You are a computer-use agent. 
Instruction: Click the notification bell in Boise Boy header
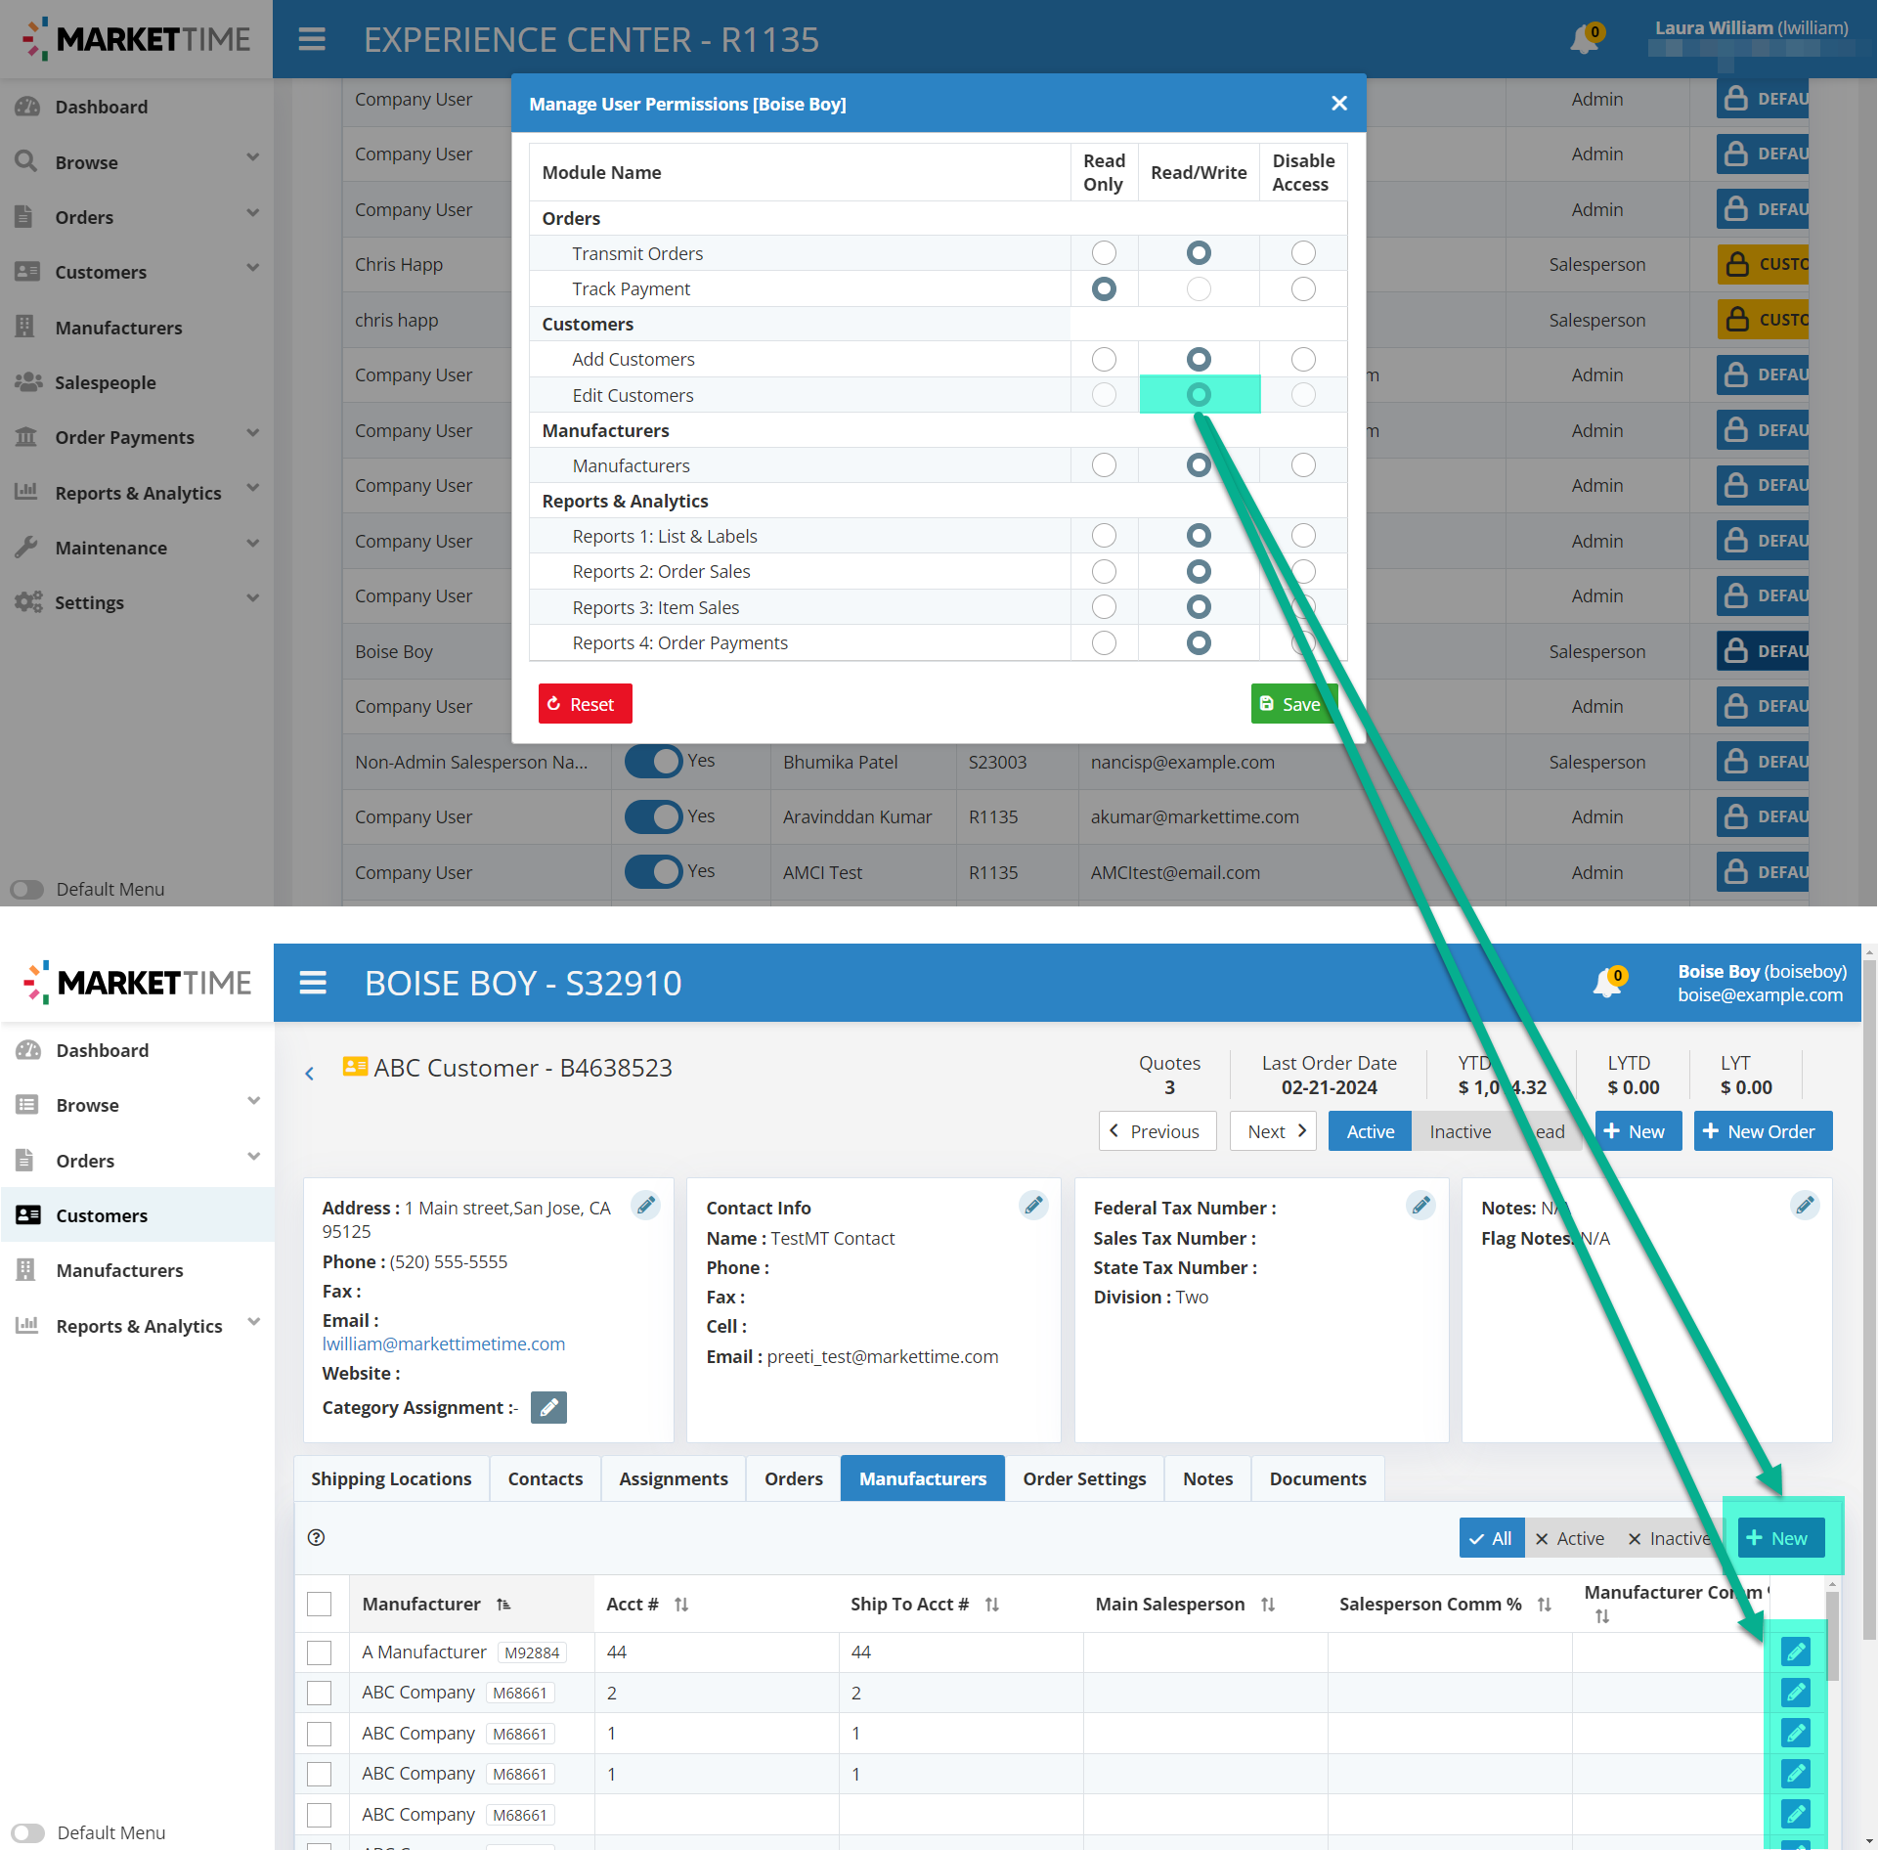[x=1606, y=983]
